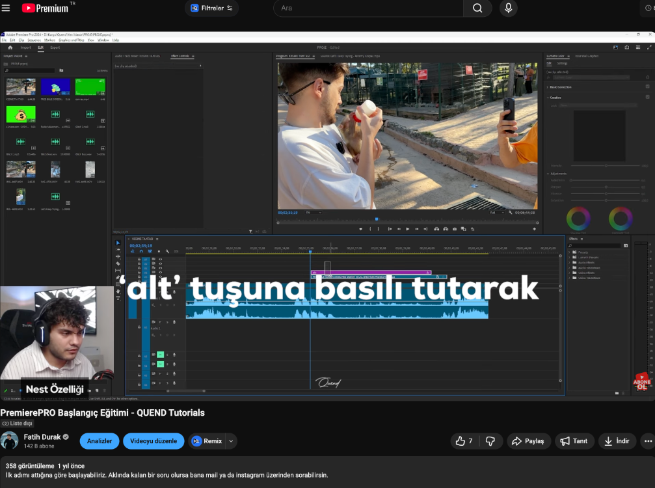Click the Lift button in Program Monitor
This screenshot has width=655, height=488.
click(436, 229)
